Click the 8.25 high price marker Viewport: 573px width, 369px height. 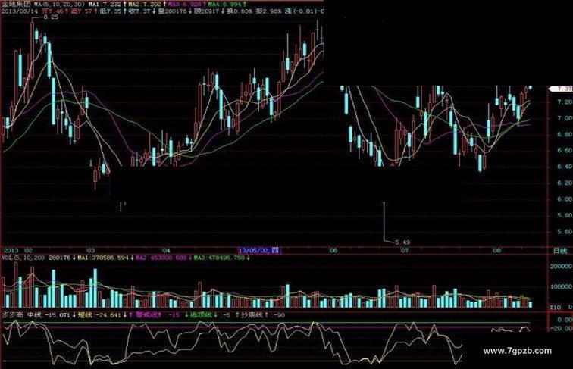pos(51,17)
